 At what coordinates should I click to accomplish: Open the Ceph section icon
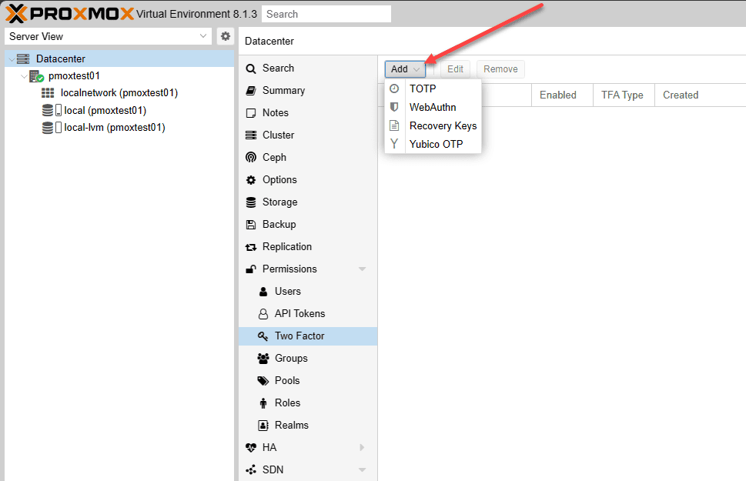251,158
